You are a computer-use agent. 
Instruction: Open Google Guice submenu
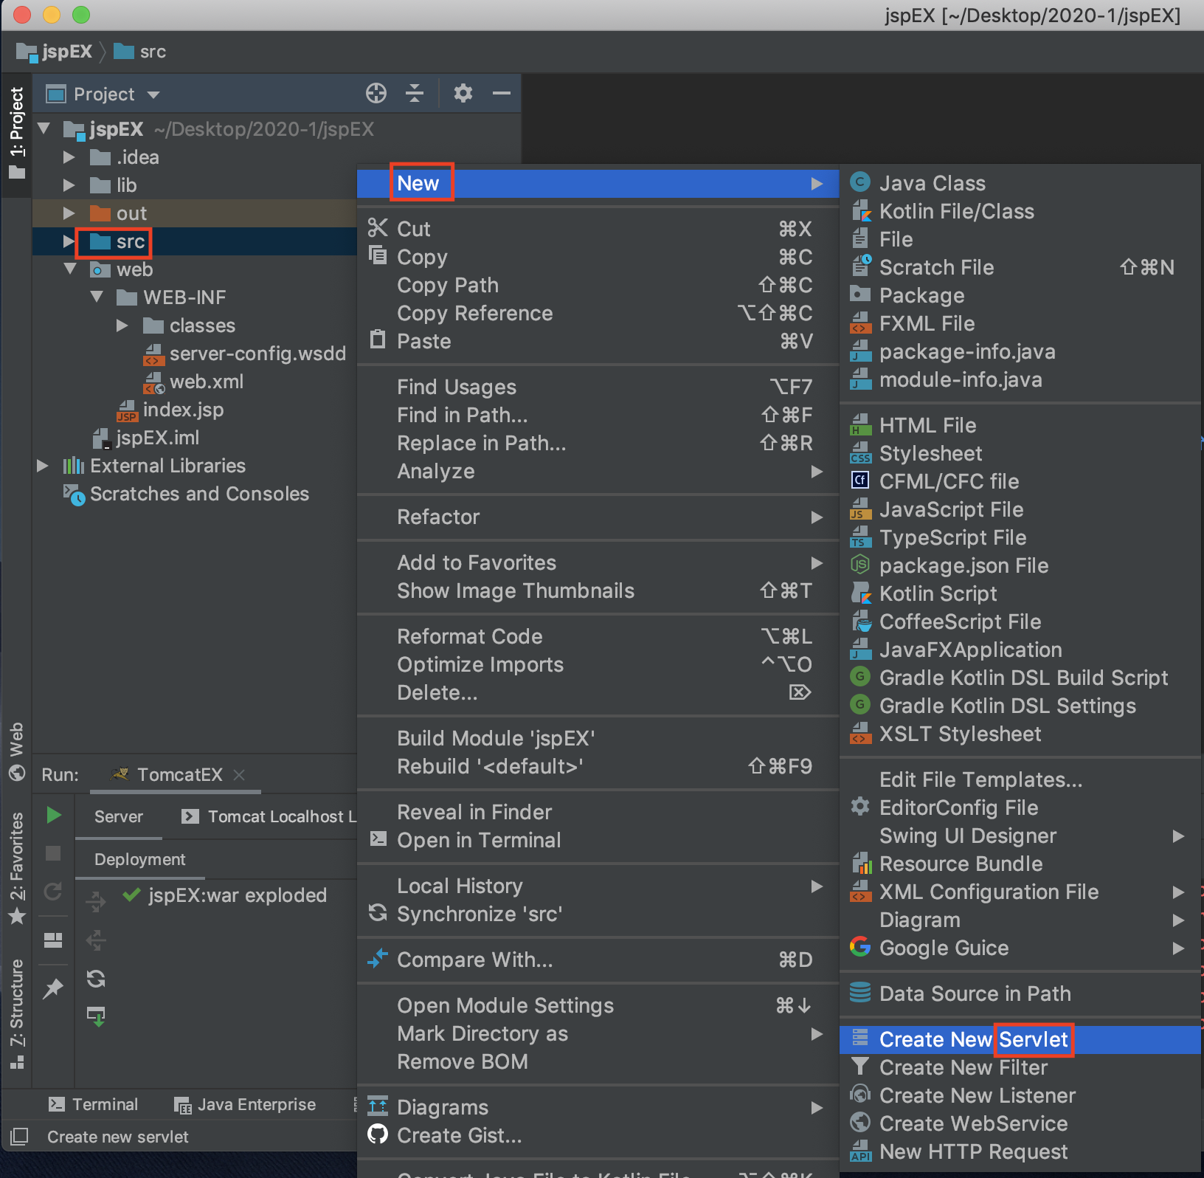click(1021, 948)
